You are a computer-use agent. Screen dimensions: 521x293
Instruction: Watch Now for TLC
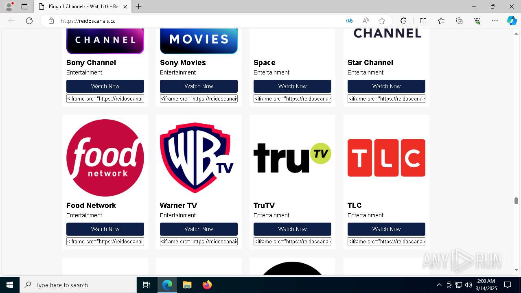[386, 229]
